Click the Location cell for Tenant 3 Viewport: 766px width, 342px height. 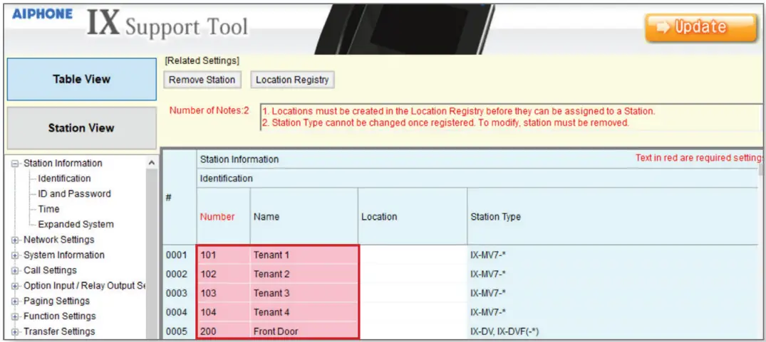(x=413, y=293)
